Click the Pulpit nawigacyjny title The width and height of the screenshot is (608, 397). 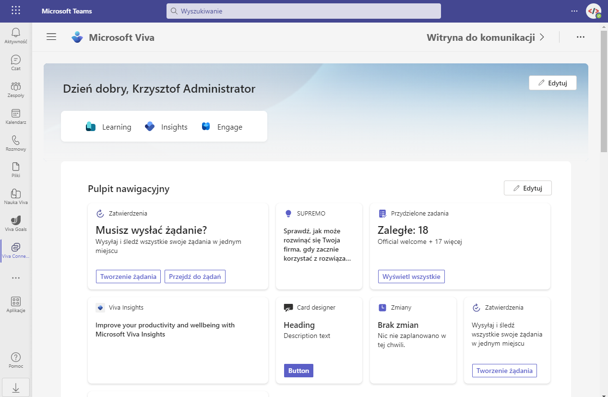click(x=129, y=189)
